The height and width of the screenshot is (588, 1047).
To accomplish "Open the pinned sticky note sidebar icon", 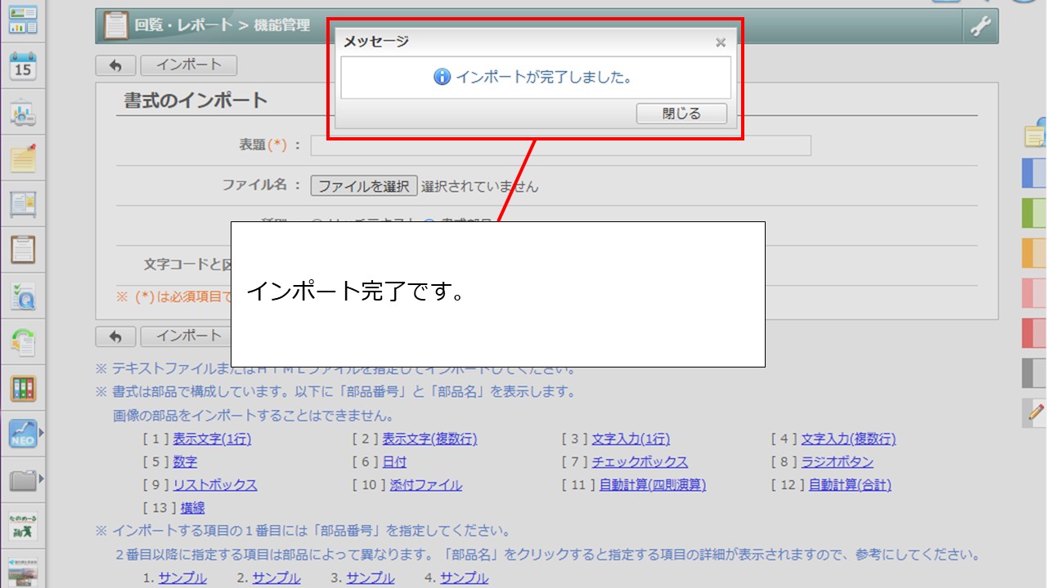I will click(23, 158).
